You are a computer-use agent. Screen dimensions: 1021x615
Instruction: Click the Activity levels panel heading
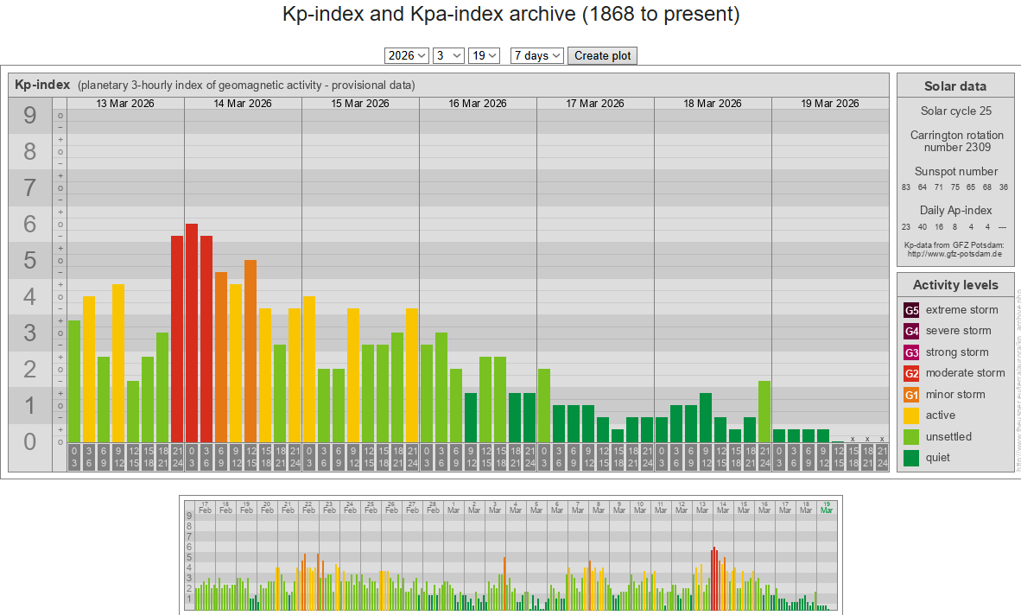(x=955, y=285)
